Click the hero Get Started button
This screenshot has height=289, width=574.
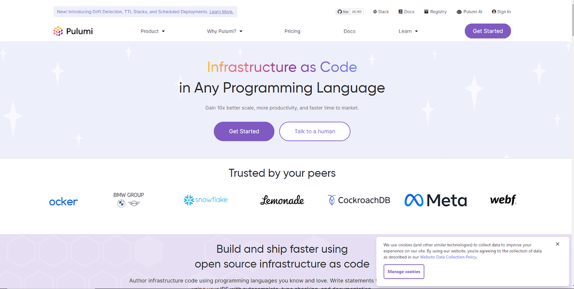(244, 131)
